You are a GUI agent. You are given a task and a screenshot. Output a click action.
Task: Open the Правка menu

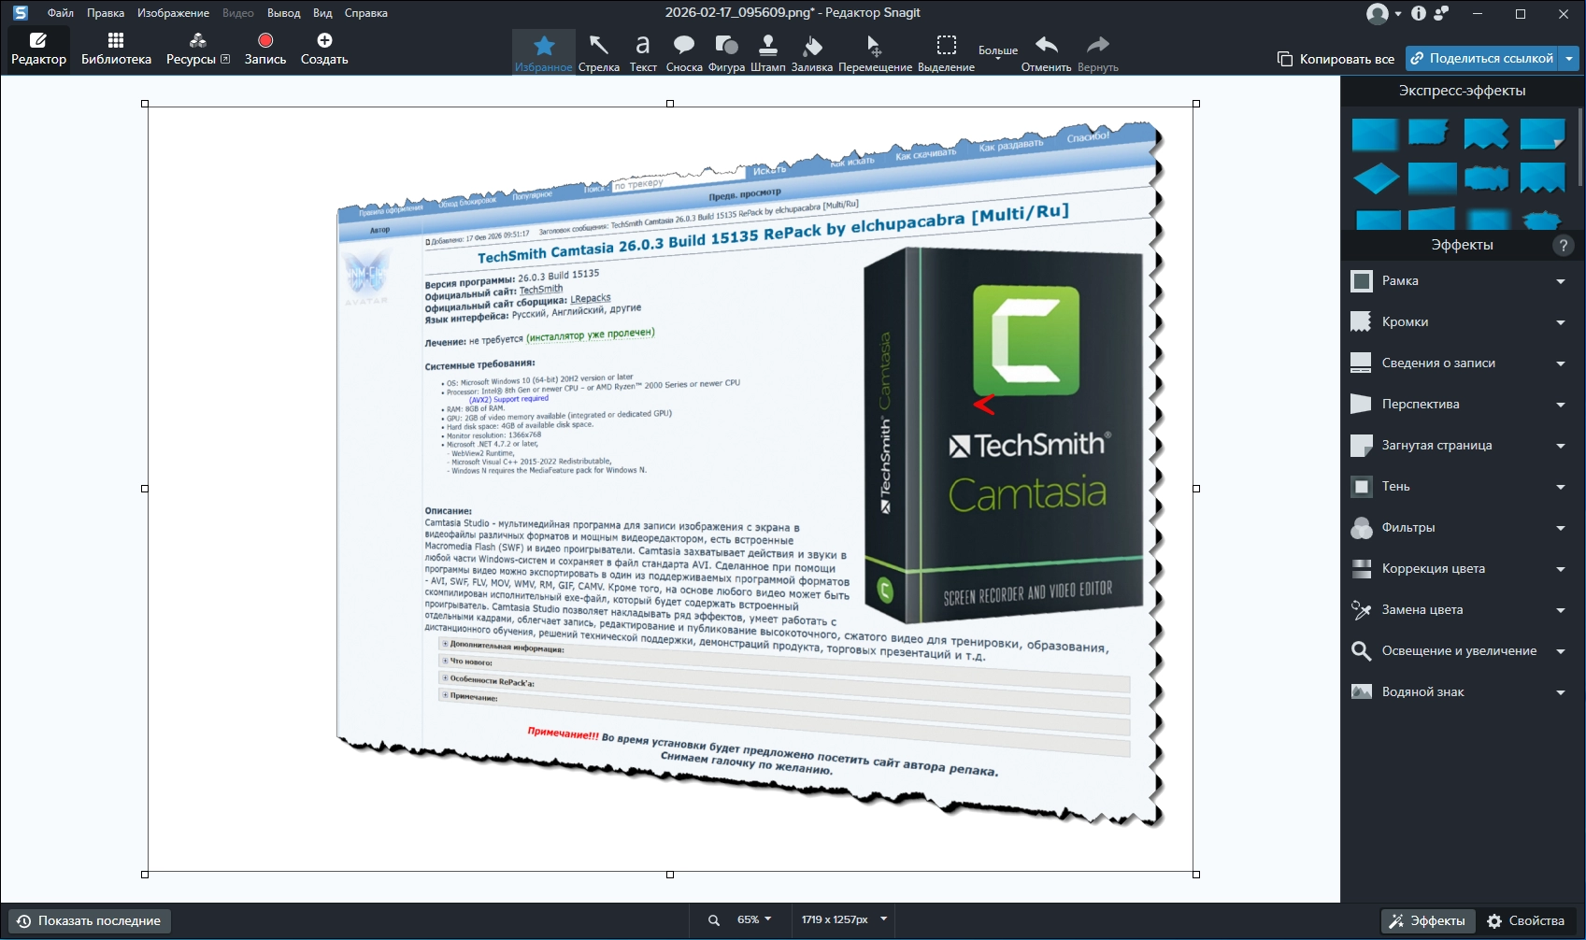click(x=106, y=13)
